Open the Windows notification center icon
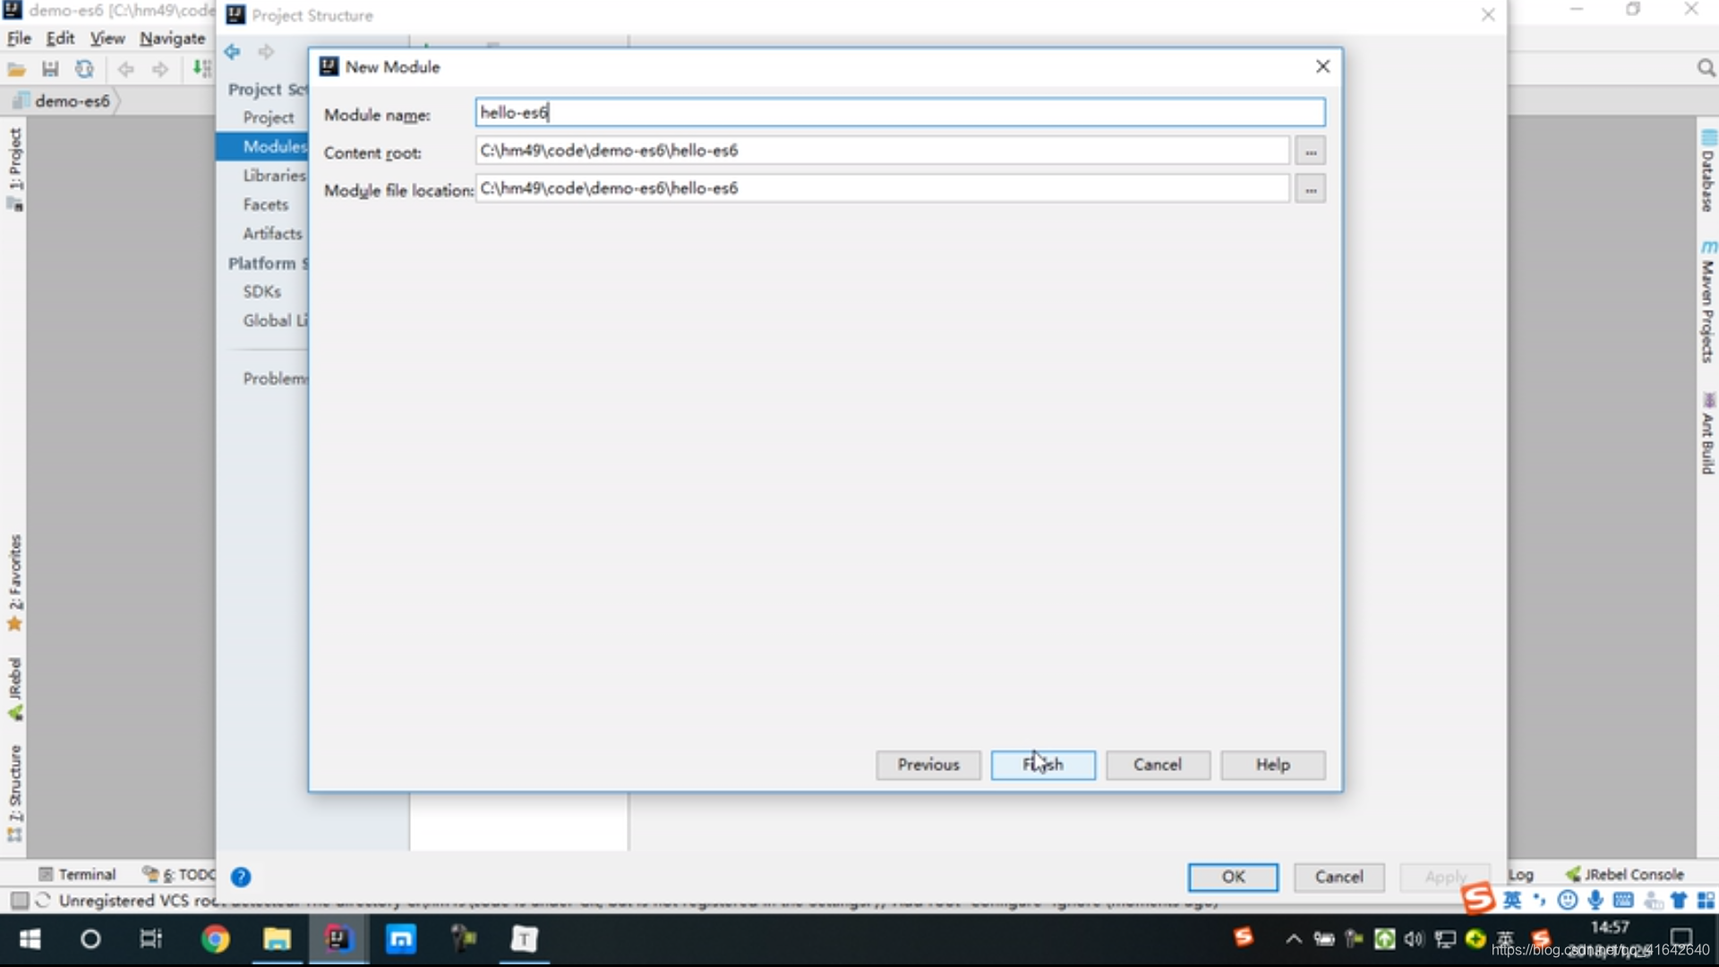1719x967 pixels. (x=1681, y=938)
